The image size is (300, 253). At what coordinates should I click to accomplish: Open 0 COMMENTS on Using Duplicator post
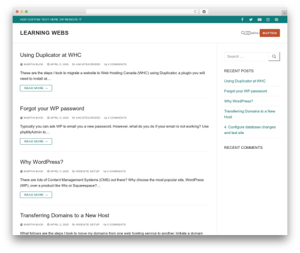click(x=115, y=64)
